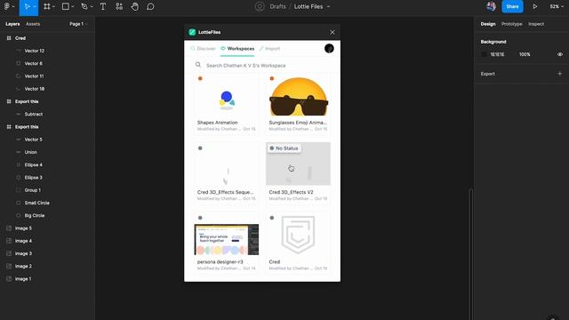Select the Rectangle shape tool
The image size is (569, 320).
[65, 6]
